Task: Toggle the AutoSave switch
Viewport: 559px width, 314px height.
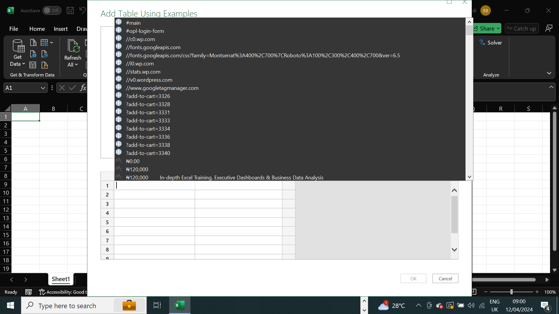Action: (x=52, y=10)
